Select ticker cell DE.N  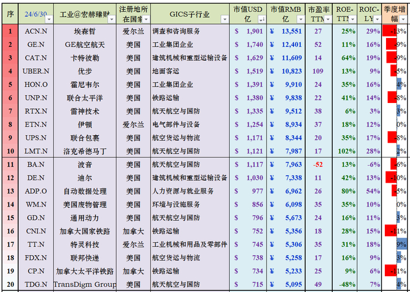pyautogui.click(x=36, y=178)
